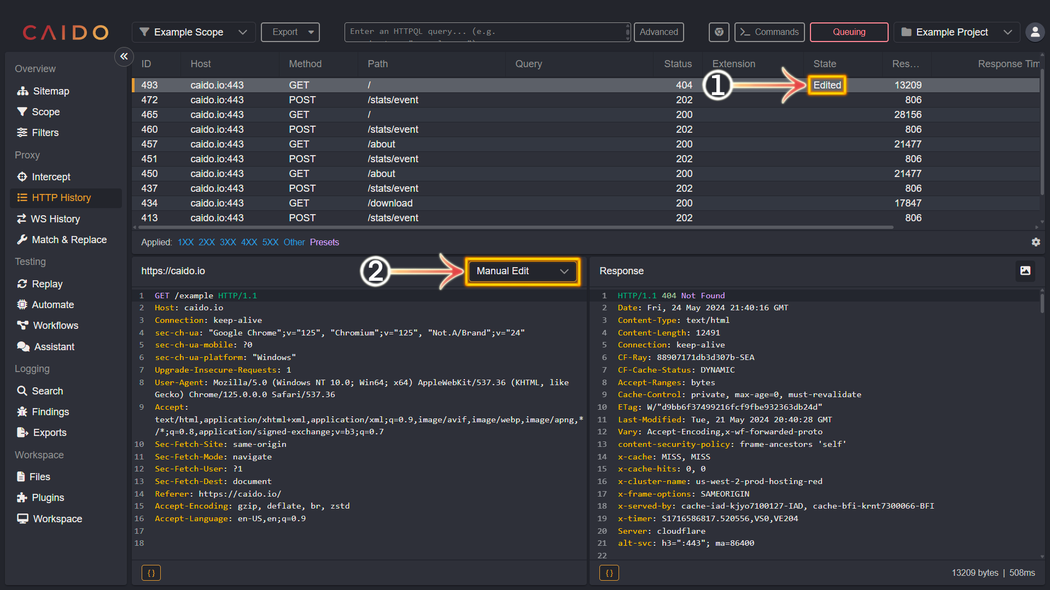Click the Edited state cell of request 493
This screenshot has height=590, width=1050.
point(827,85)
